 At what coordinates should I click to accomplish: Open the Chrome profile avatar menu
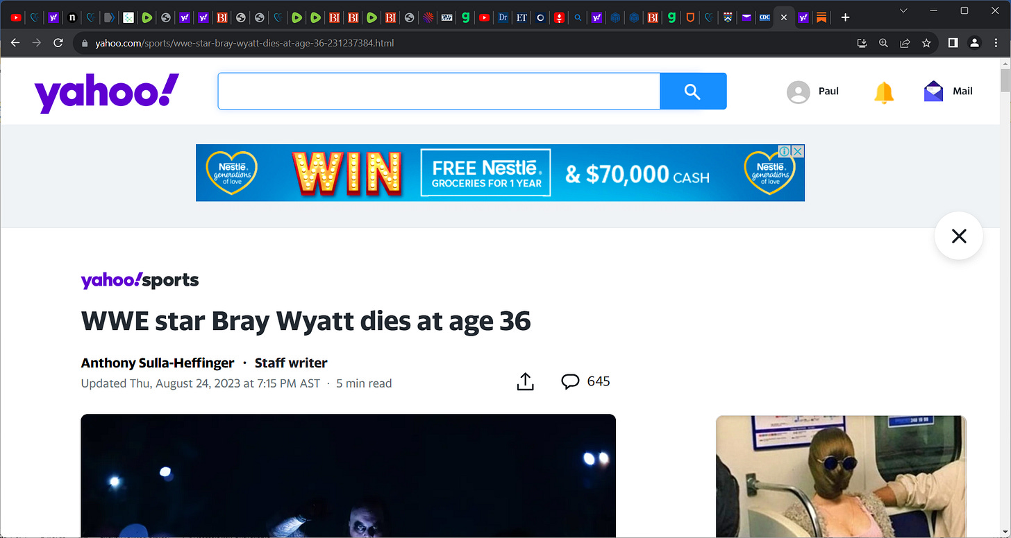pyautogui.click(x=974, y=43)
